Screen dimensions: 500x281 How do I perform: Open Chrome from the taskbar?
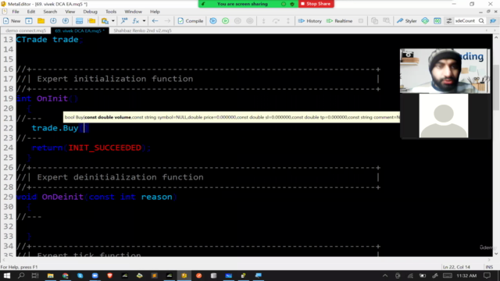tap(66, 276)
